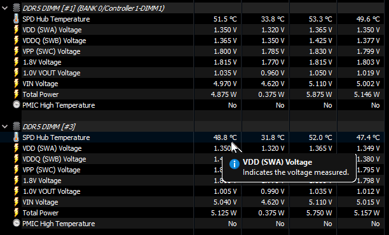Click the 0.990 V voltage value

click(x=273, y=191)
